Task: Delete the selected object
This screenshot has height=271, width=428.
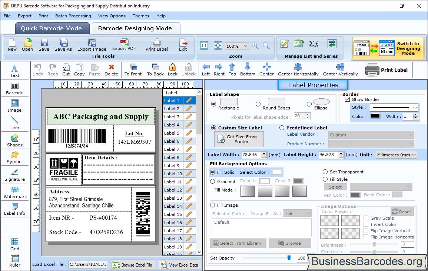Action: (x=112, y=70)
